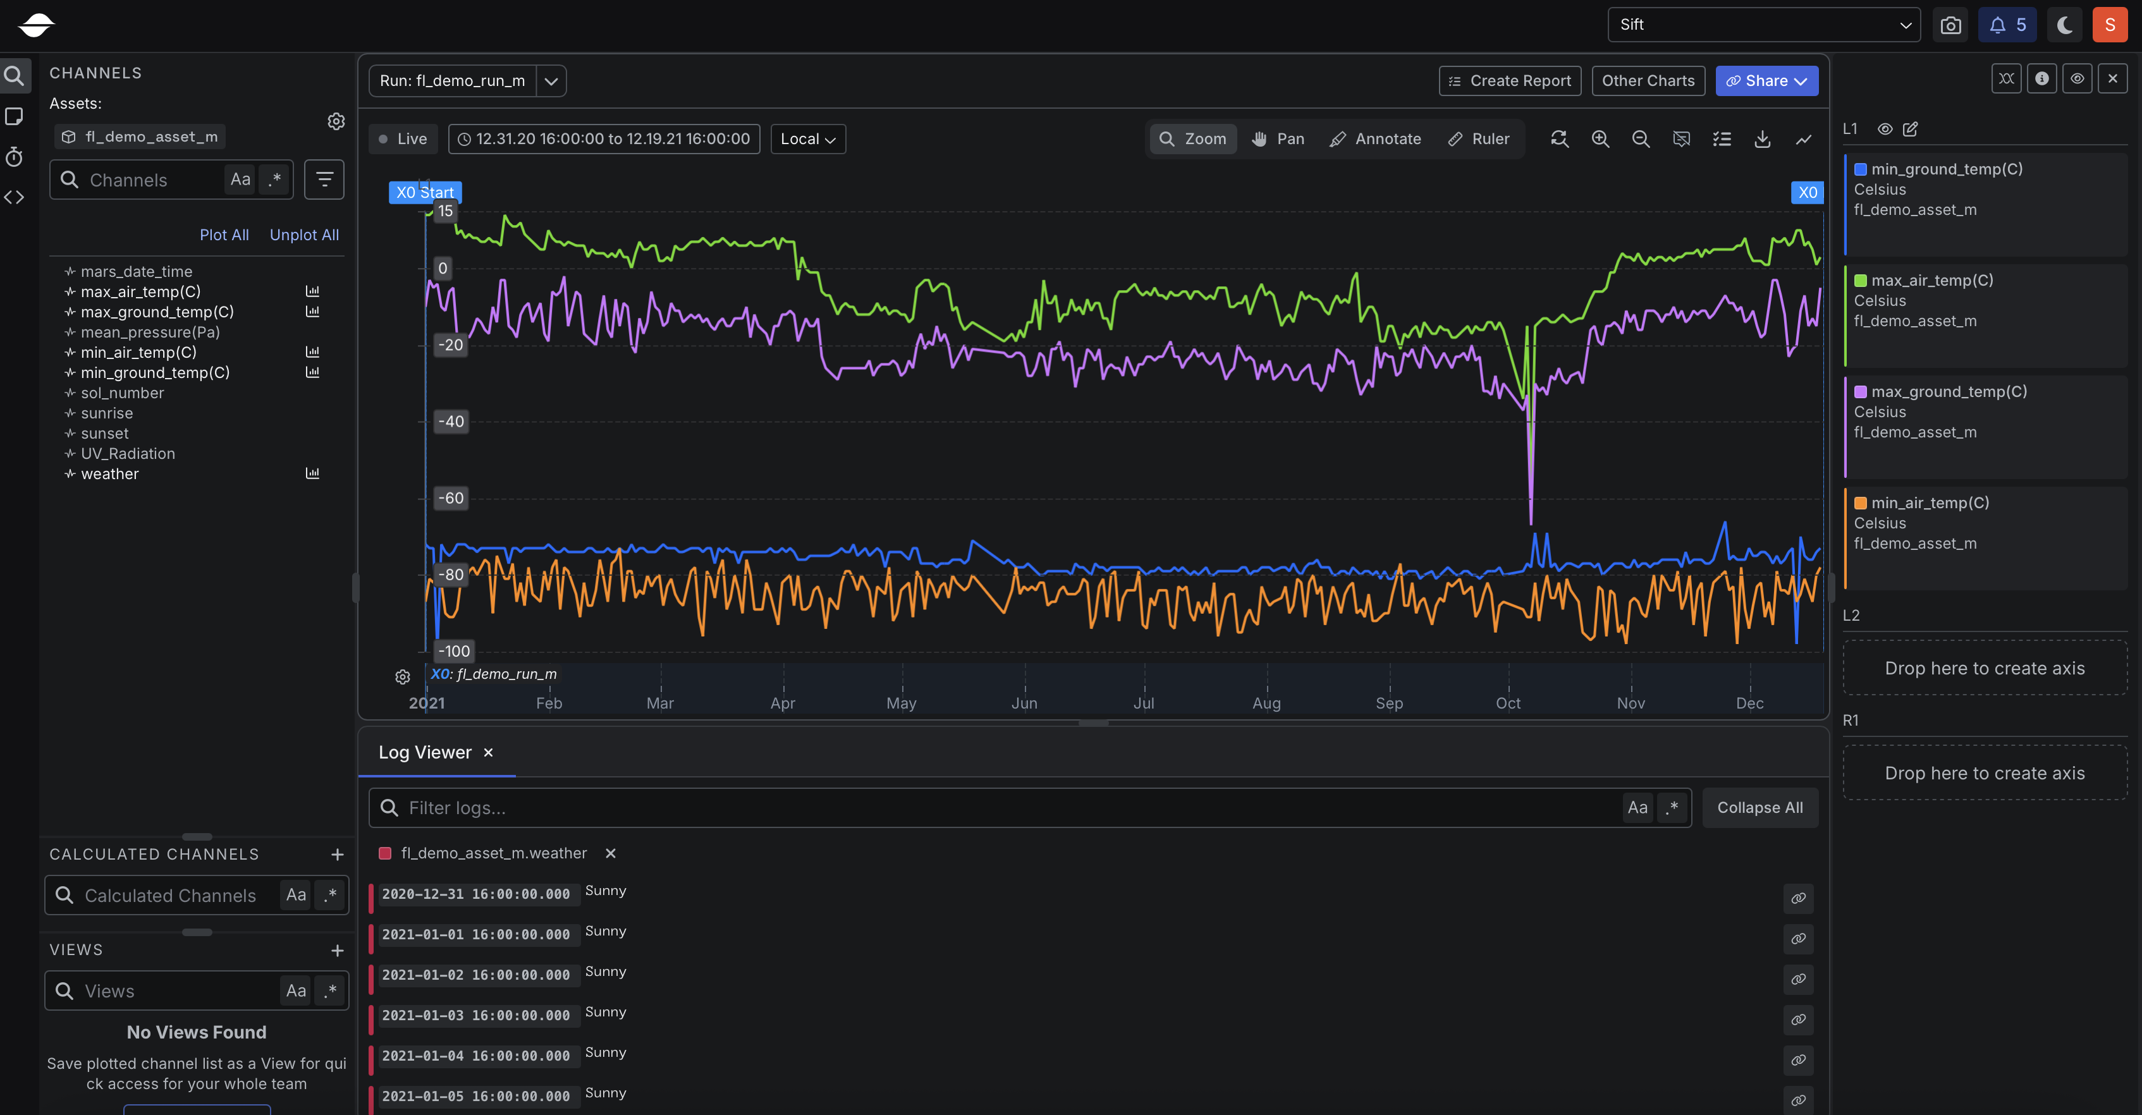This screenshot has height=1115, width=2142.
Task: Click the Unplot All link
Action: [x=303, y=235]
